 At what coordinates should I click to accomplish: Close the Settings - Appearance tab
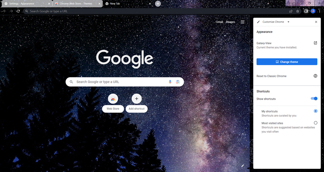tap(49, 4)
